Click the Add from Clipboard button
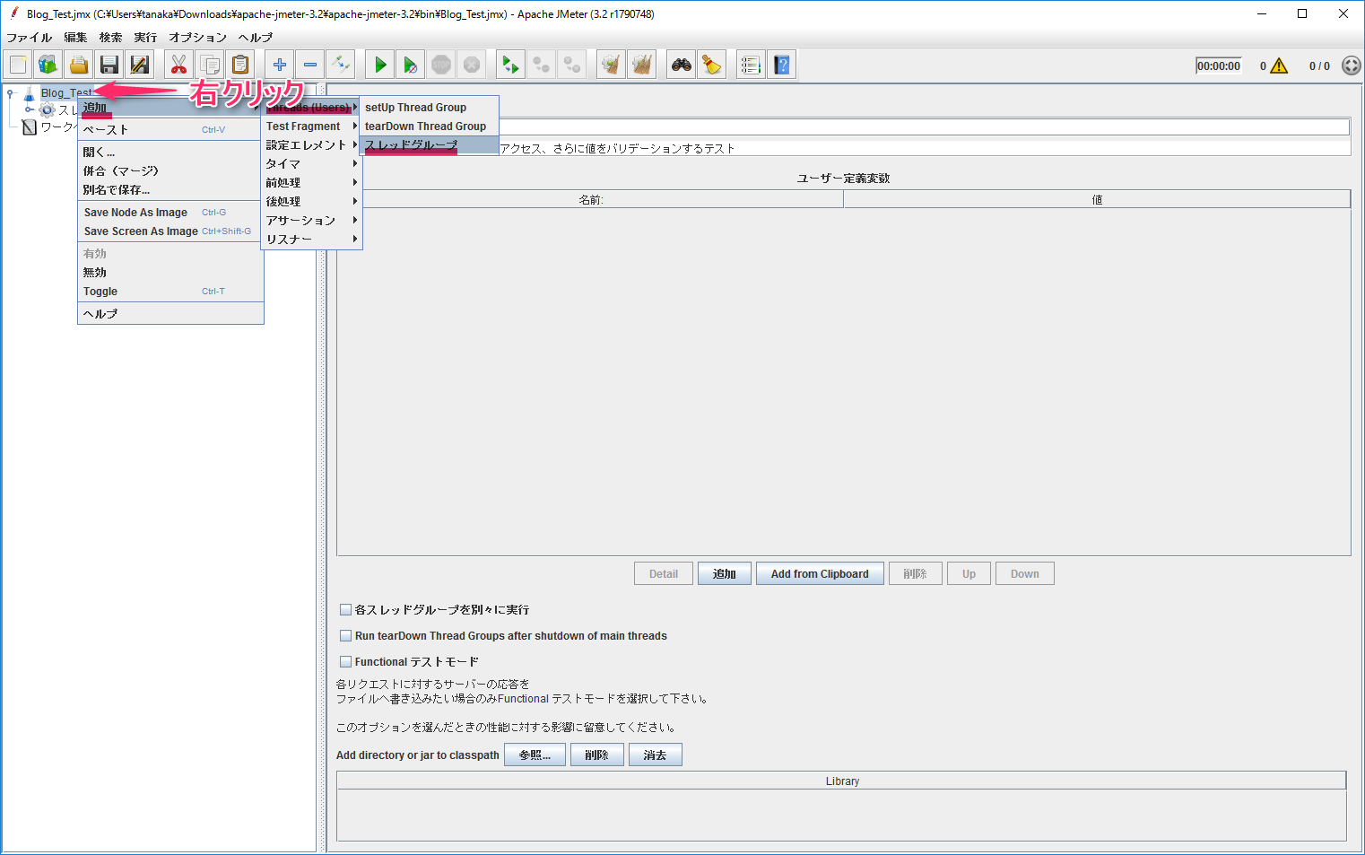This screenshot has height=855, width=1365. [x=820, y=574]
